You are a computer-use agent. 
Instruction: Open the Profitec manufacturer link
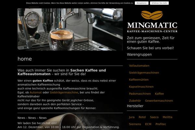[x=161, y=124]
